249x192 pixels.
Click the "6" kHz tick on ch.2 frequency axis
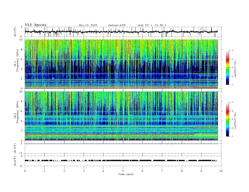[x=22, y=111]
